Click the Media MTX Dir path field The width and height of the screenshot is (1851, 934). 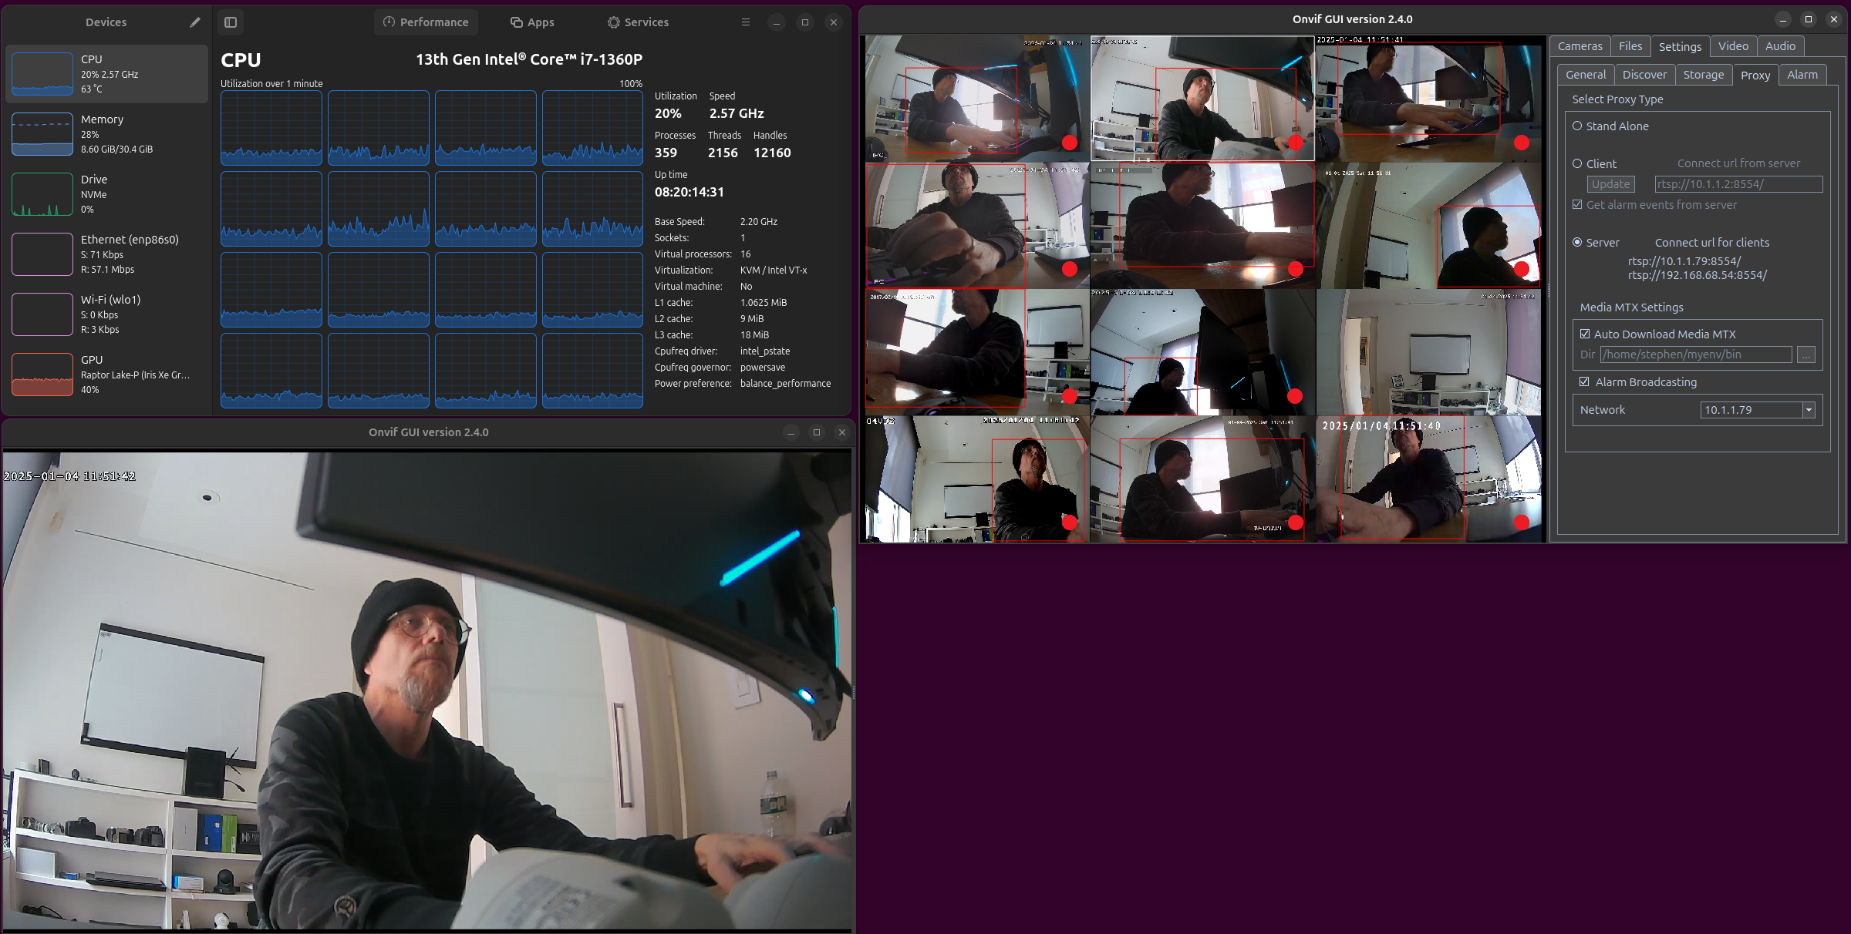click(x=1695, y=354)
